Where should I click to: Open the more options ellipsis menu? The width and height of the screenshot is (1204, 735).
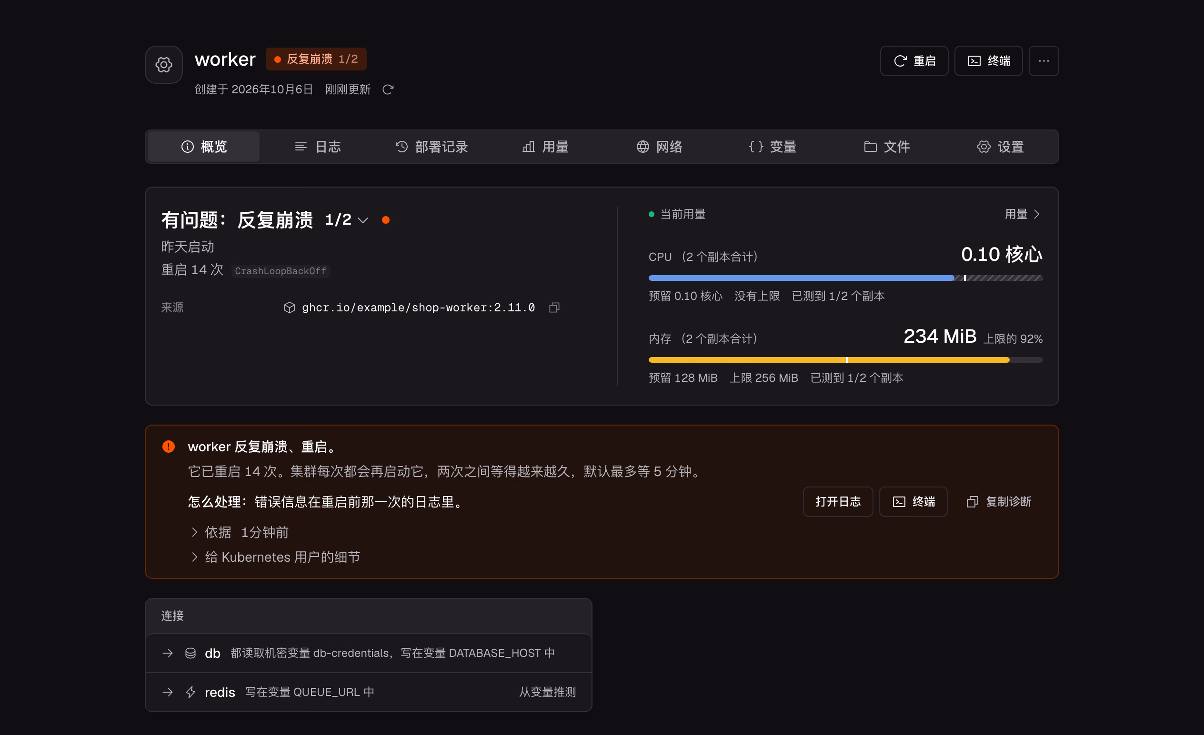click(1043, 61)
